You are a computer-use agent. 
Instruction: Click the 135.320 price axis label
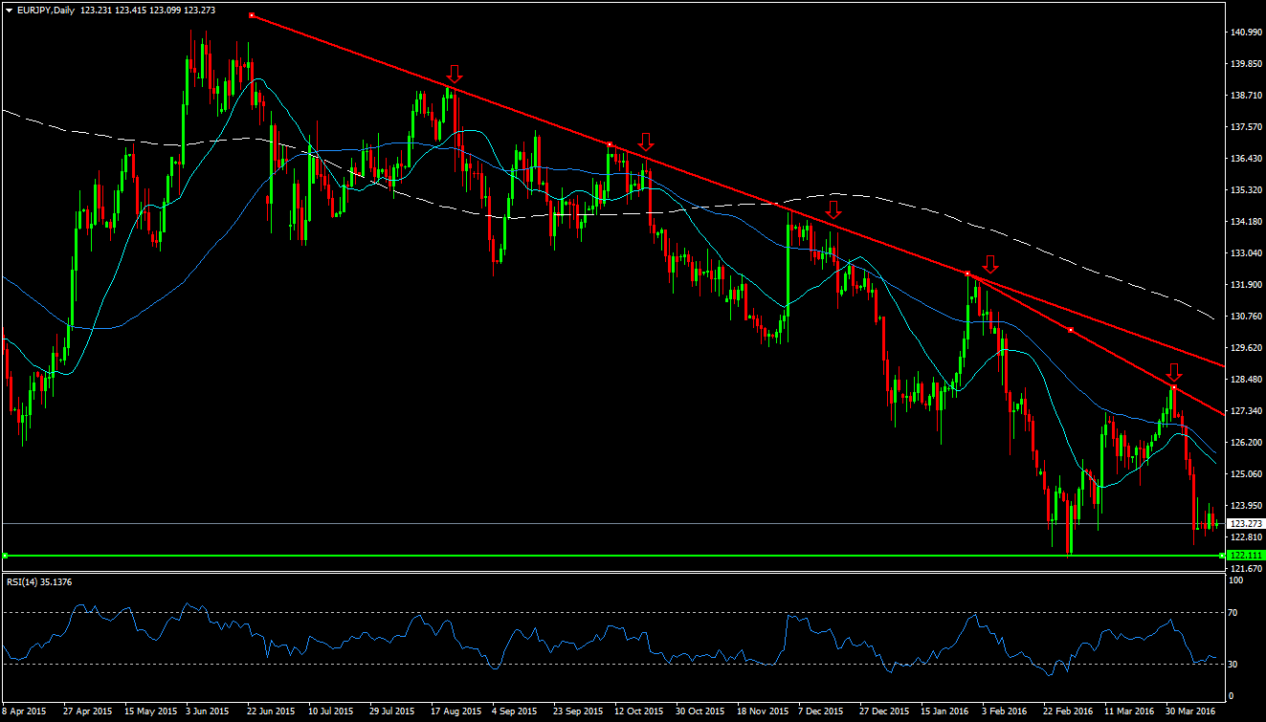point(1245,189)
